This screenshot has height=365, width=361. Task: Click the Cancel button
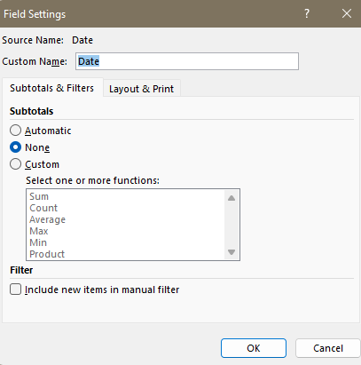pos(328,348)
